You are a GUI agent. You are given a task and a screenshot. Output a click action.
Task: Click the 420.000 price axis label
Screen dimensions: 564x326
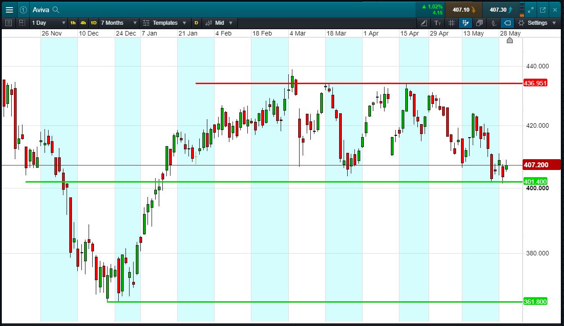[537, 125]
